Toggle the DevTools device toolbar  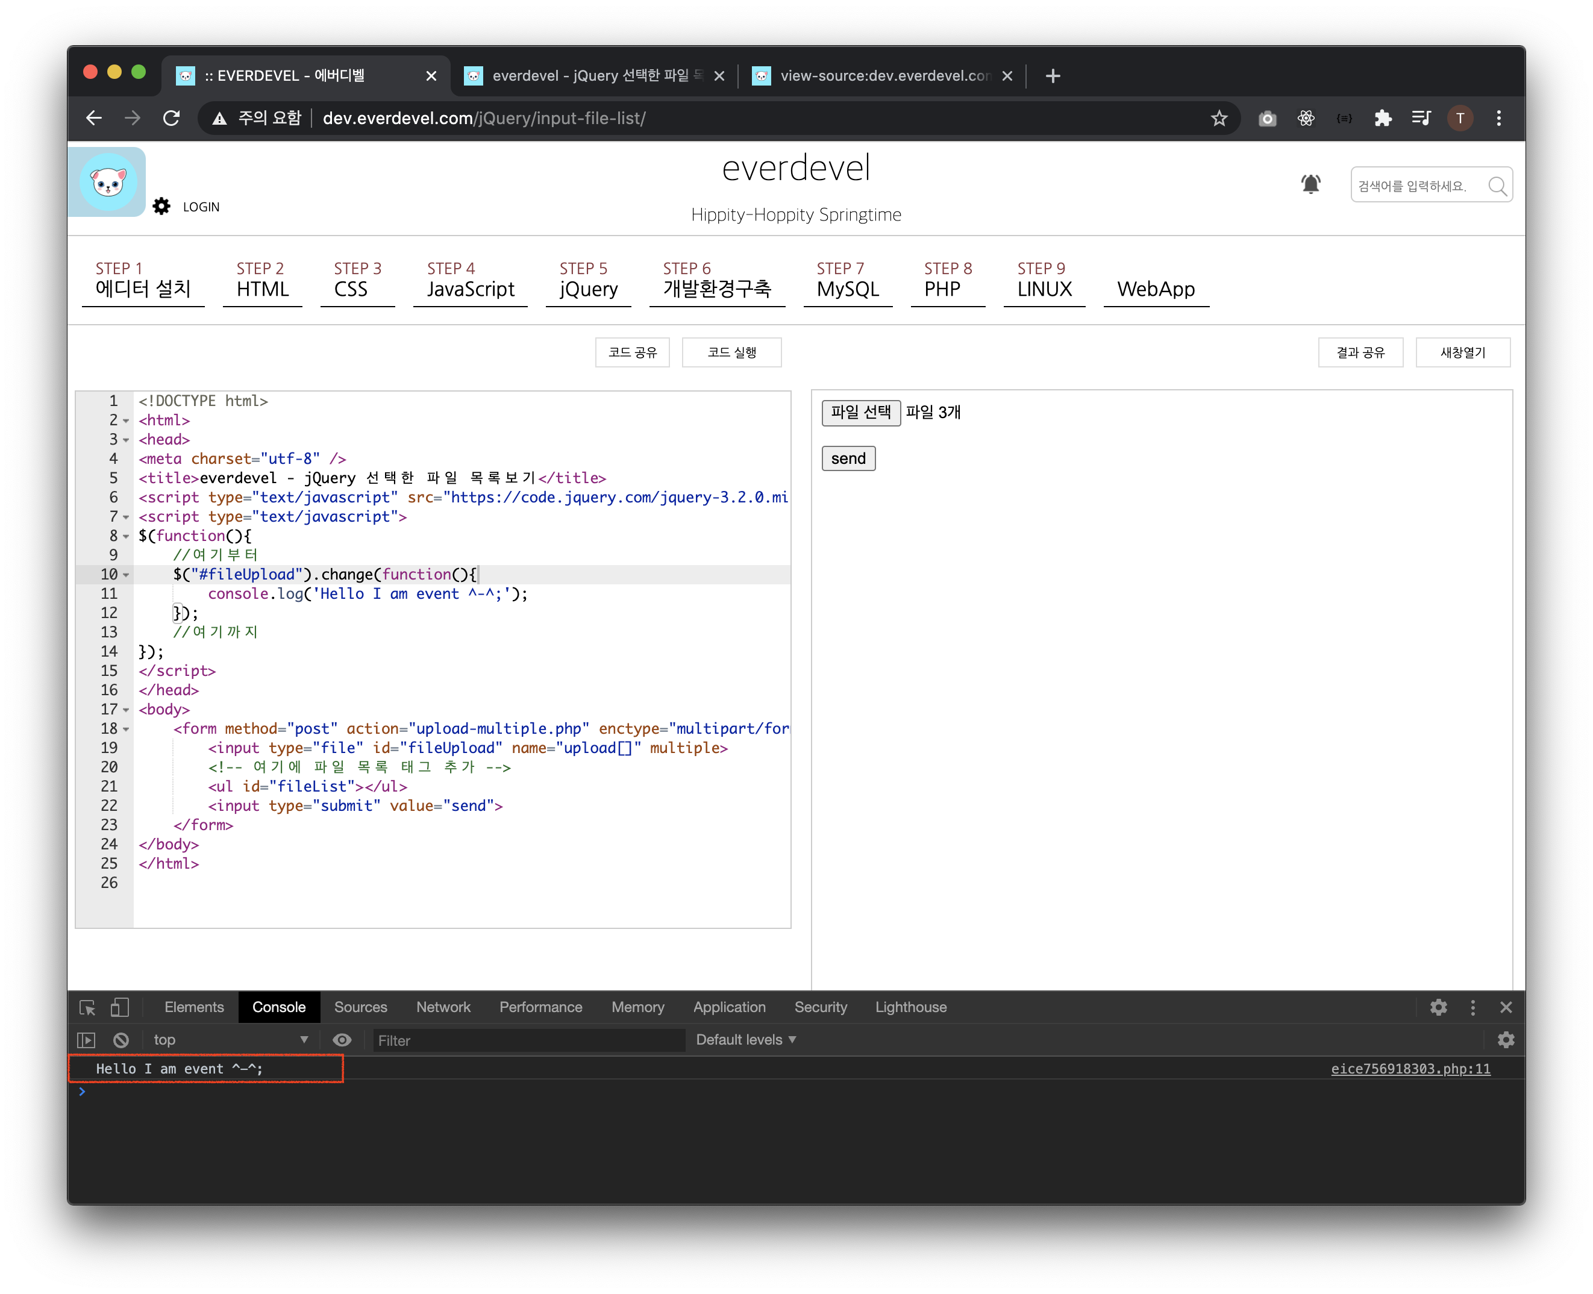click(119, 1007)
